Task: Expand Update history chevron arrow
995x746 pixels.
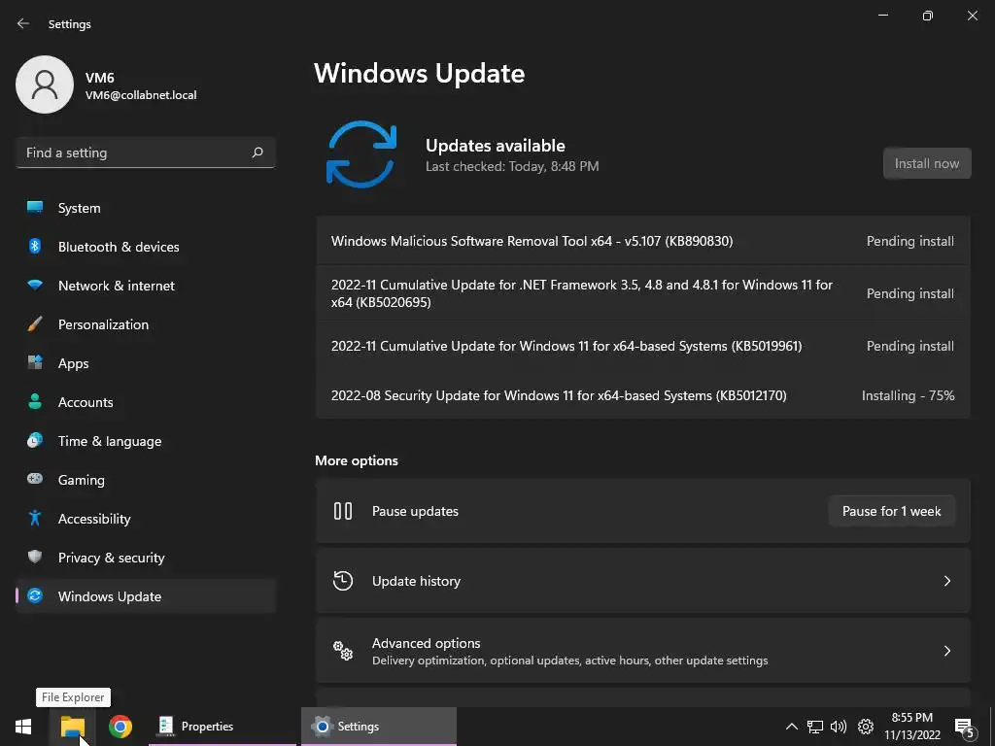Action: click(946, 581)
